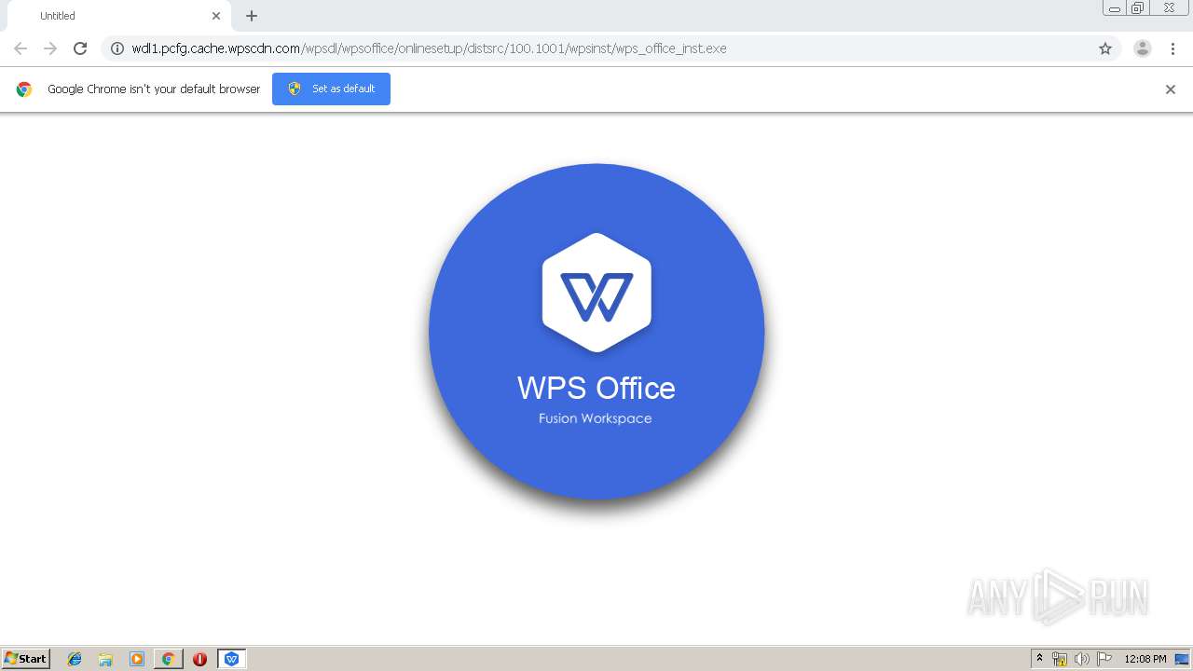The height and width of the screenshot is (671, 1193).
Task: Open a new tab with the plus button
Action: pos(252,16)
